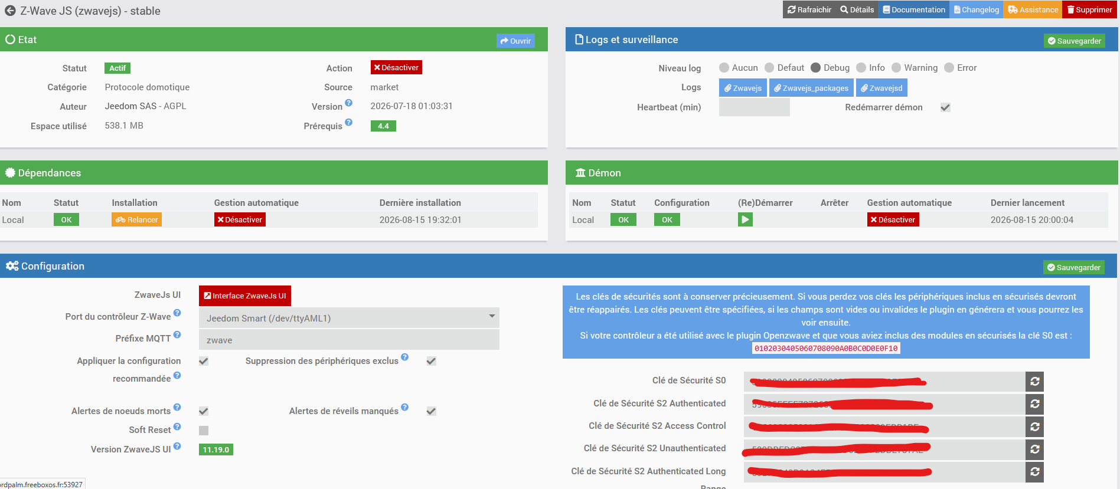Open the Zwavejsd log
Screen dimensions: 1120x489
881,88
